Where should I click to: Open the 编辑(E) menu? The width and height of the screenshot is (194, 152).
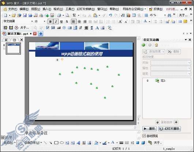24,9
